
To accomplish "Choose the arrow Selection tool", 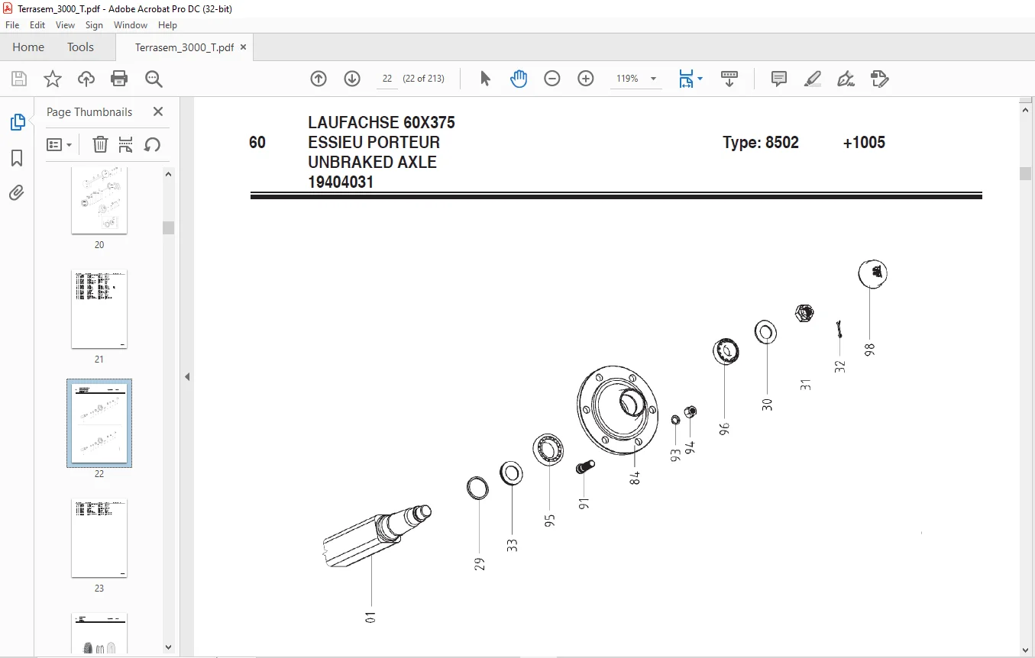I will (485, 79).
